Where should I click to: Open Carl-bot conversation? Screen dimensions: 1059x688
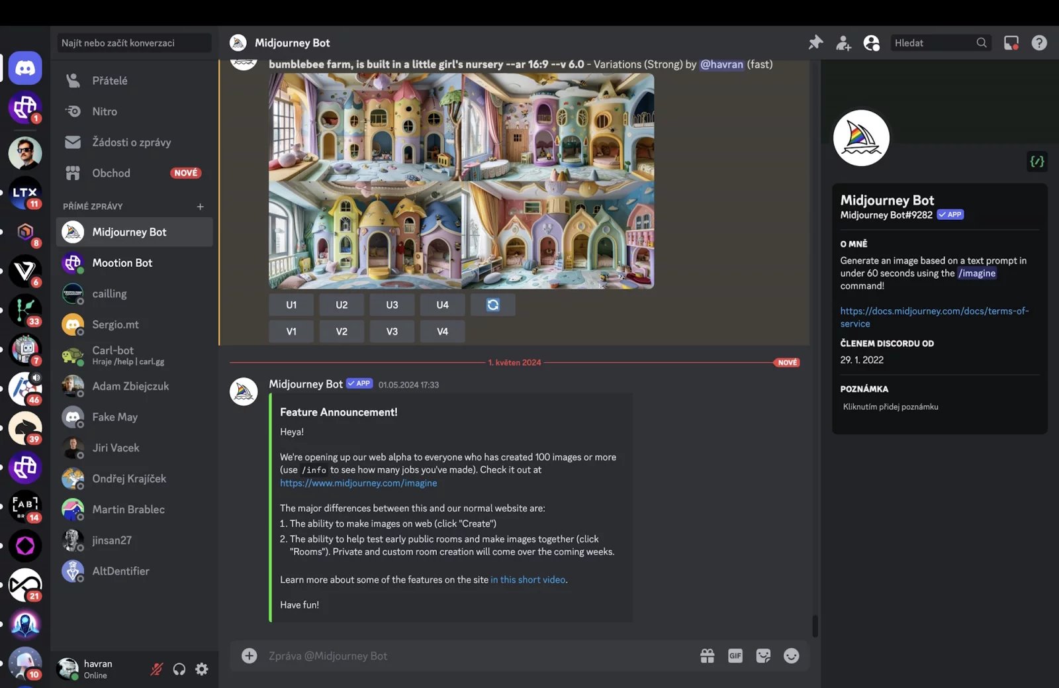(134, 356)
